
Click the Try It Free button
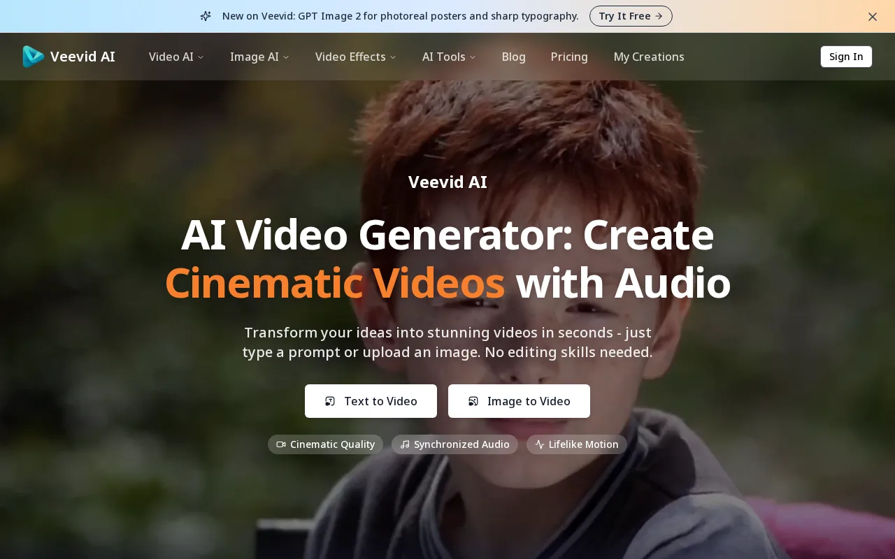pyautogui.click(x=631, y=16)
